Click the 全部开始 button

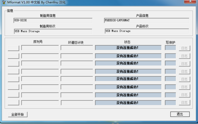point(18,114)
